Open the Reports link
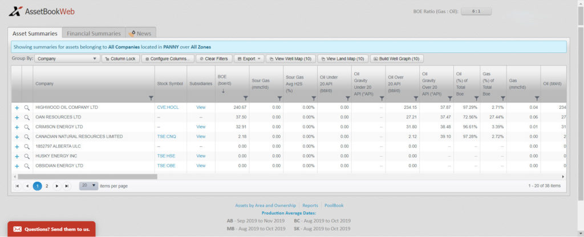The height and width of the screenshot is (237, 584). [x=310, y=205]
